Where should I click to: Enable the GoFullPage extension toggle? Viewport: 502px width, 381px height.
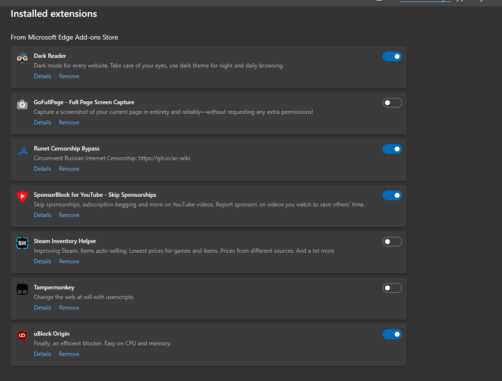(392, 103)
